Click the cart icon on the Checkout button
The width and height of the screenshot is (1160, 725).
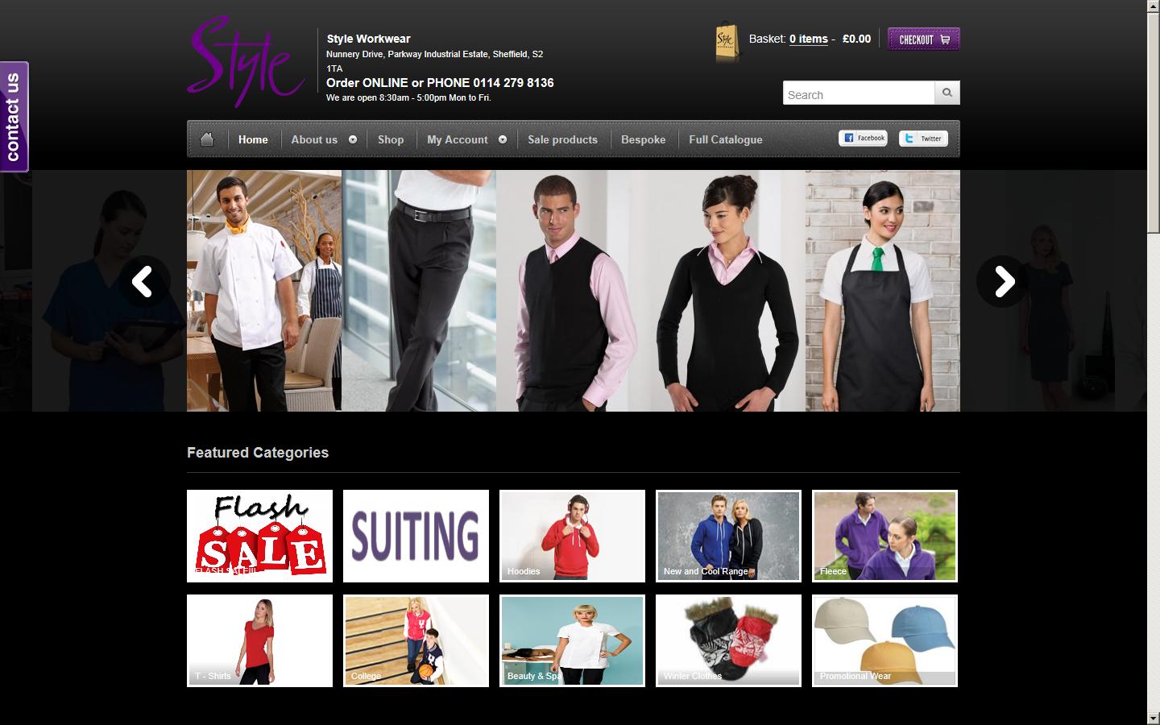(x=944, y=38)
